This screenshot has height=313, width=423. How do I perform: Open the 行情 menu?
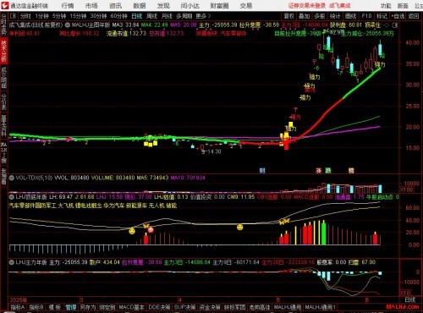click(68, 5)
